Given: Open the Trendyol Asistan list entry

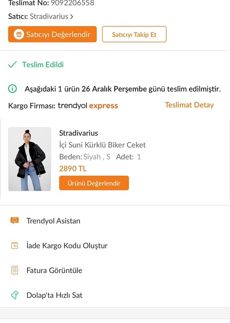Looking at the screenshot, I should coord(53,221).
